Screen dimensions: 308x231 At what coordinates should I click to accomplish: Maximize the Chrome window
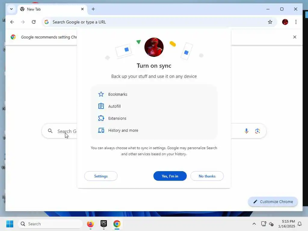point(282,9)
